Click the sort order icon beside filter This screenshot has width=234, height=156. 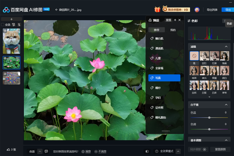click(x=19, y=25)
